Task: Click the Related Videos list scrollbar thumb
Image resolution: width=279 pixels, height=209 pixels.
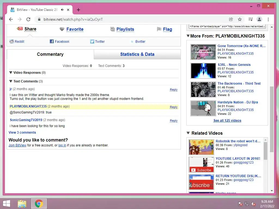Action: (x=265, y=151)
